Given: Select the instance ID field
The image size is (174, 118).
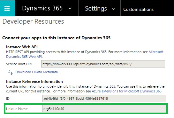Looking at the screenshot, I should pos(104,98).
